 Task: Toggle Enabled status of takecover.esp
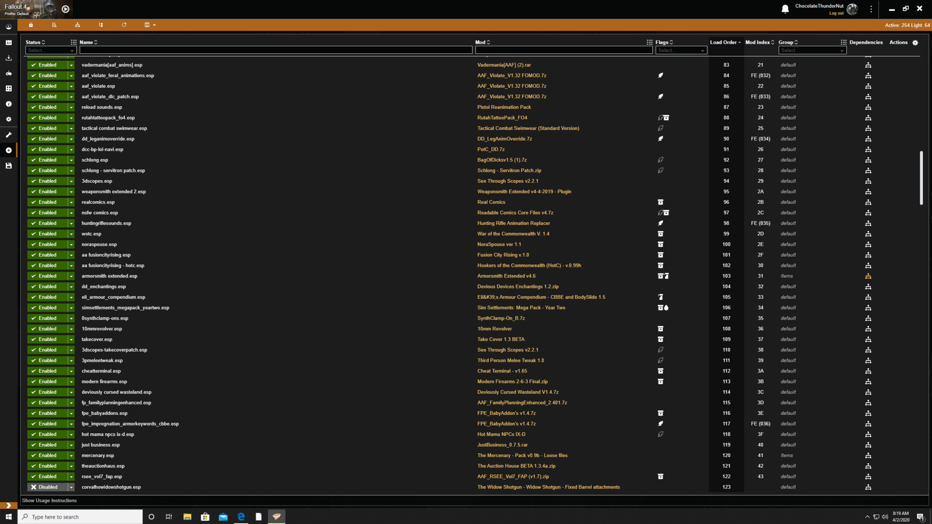click(47, 340)
